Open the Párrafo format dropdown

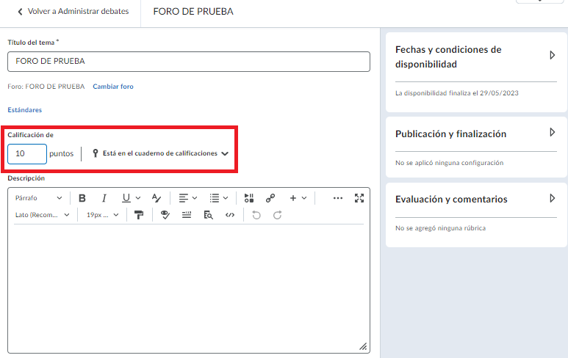[40, 198]
